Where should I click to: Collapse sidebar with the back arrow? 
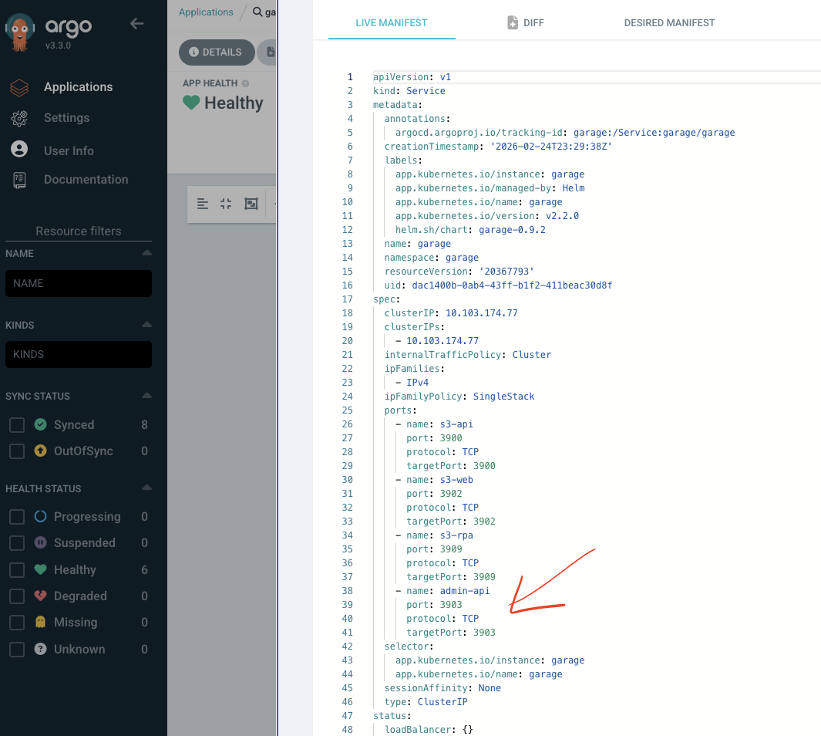137,24
